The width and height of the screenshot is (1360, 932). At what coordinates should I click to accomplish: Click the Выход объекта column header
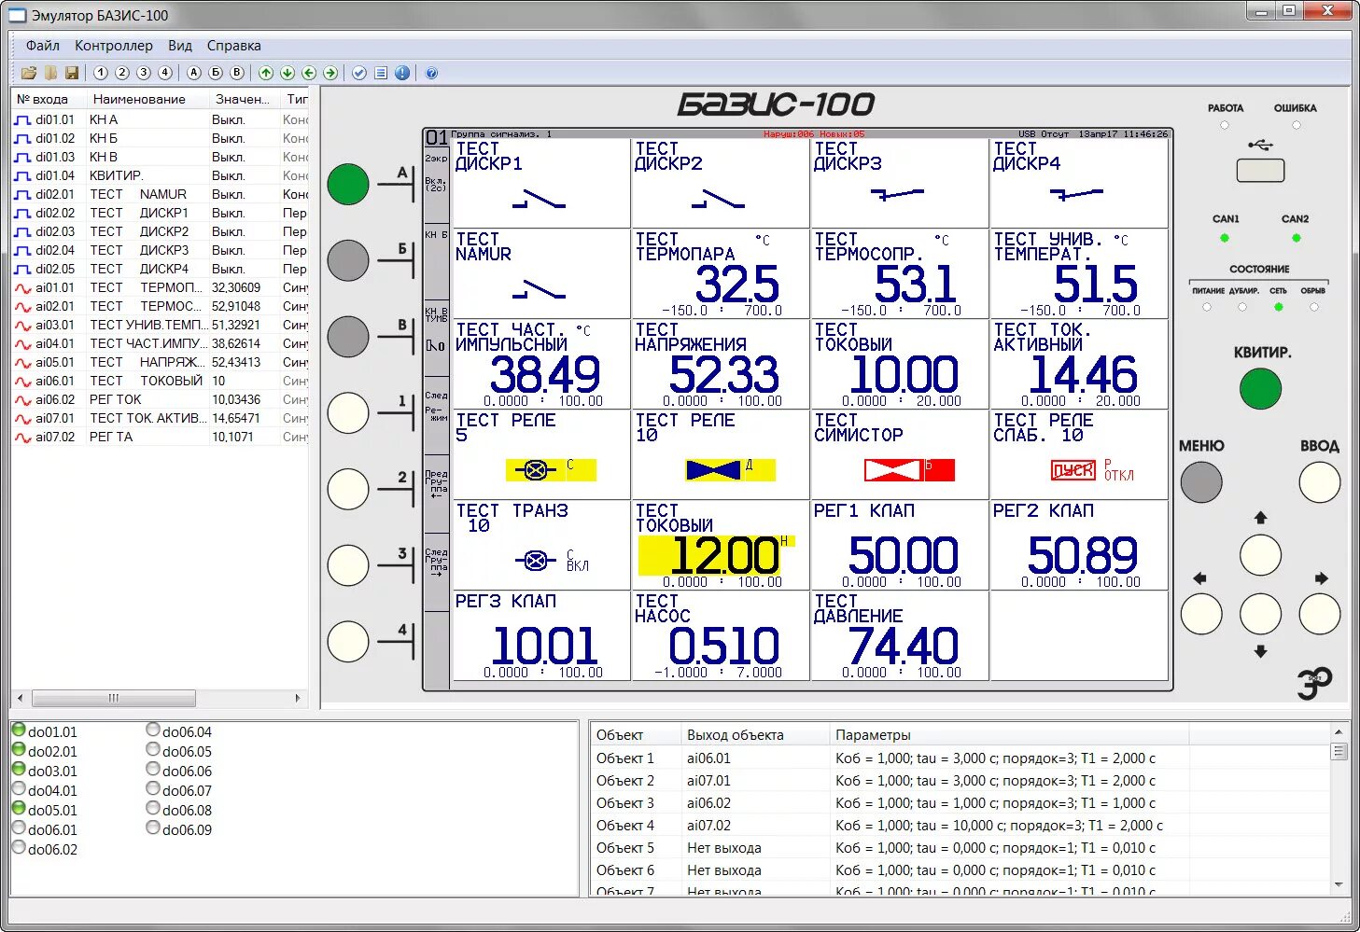(x=754, y=735)
